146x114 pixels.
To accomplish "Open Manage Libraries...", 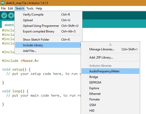I will [x=110, y=49].
